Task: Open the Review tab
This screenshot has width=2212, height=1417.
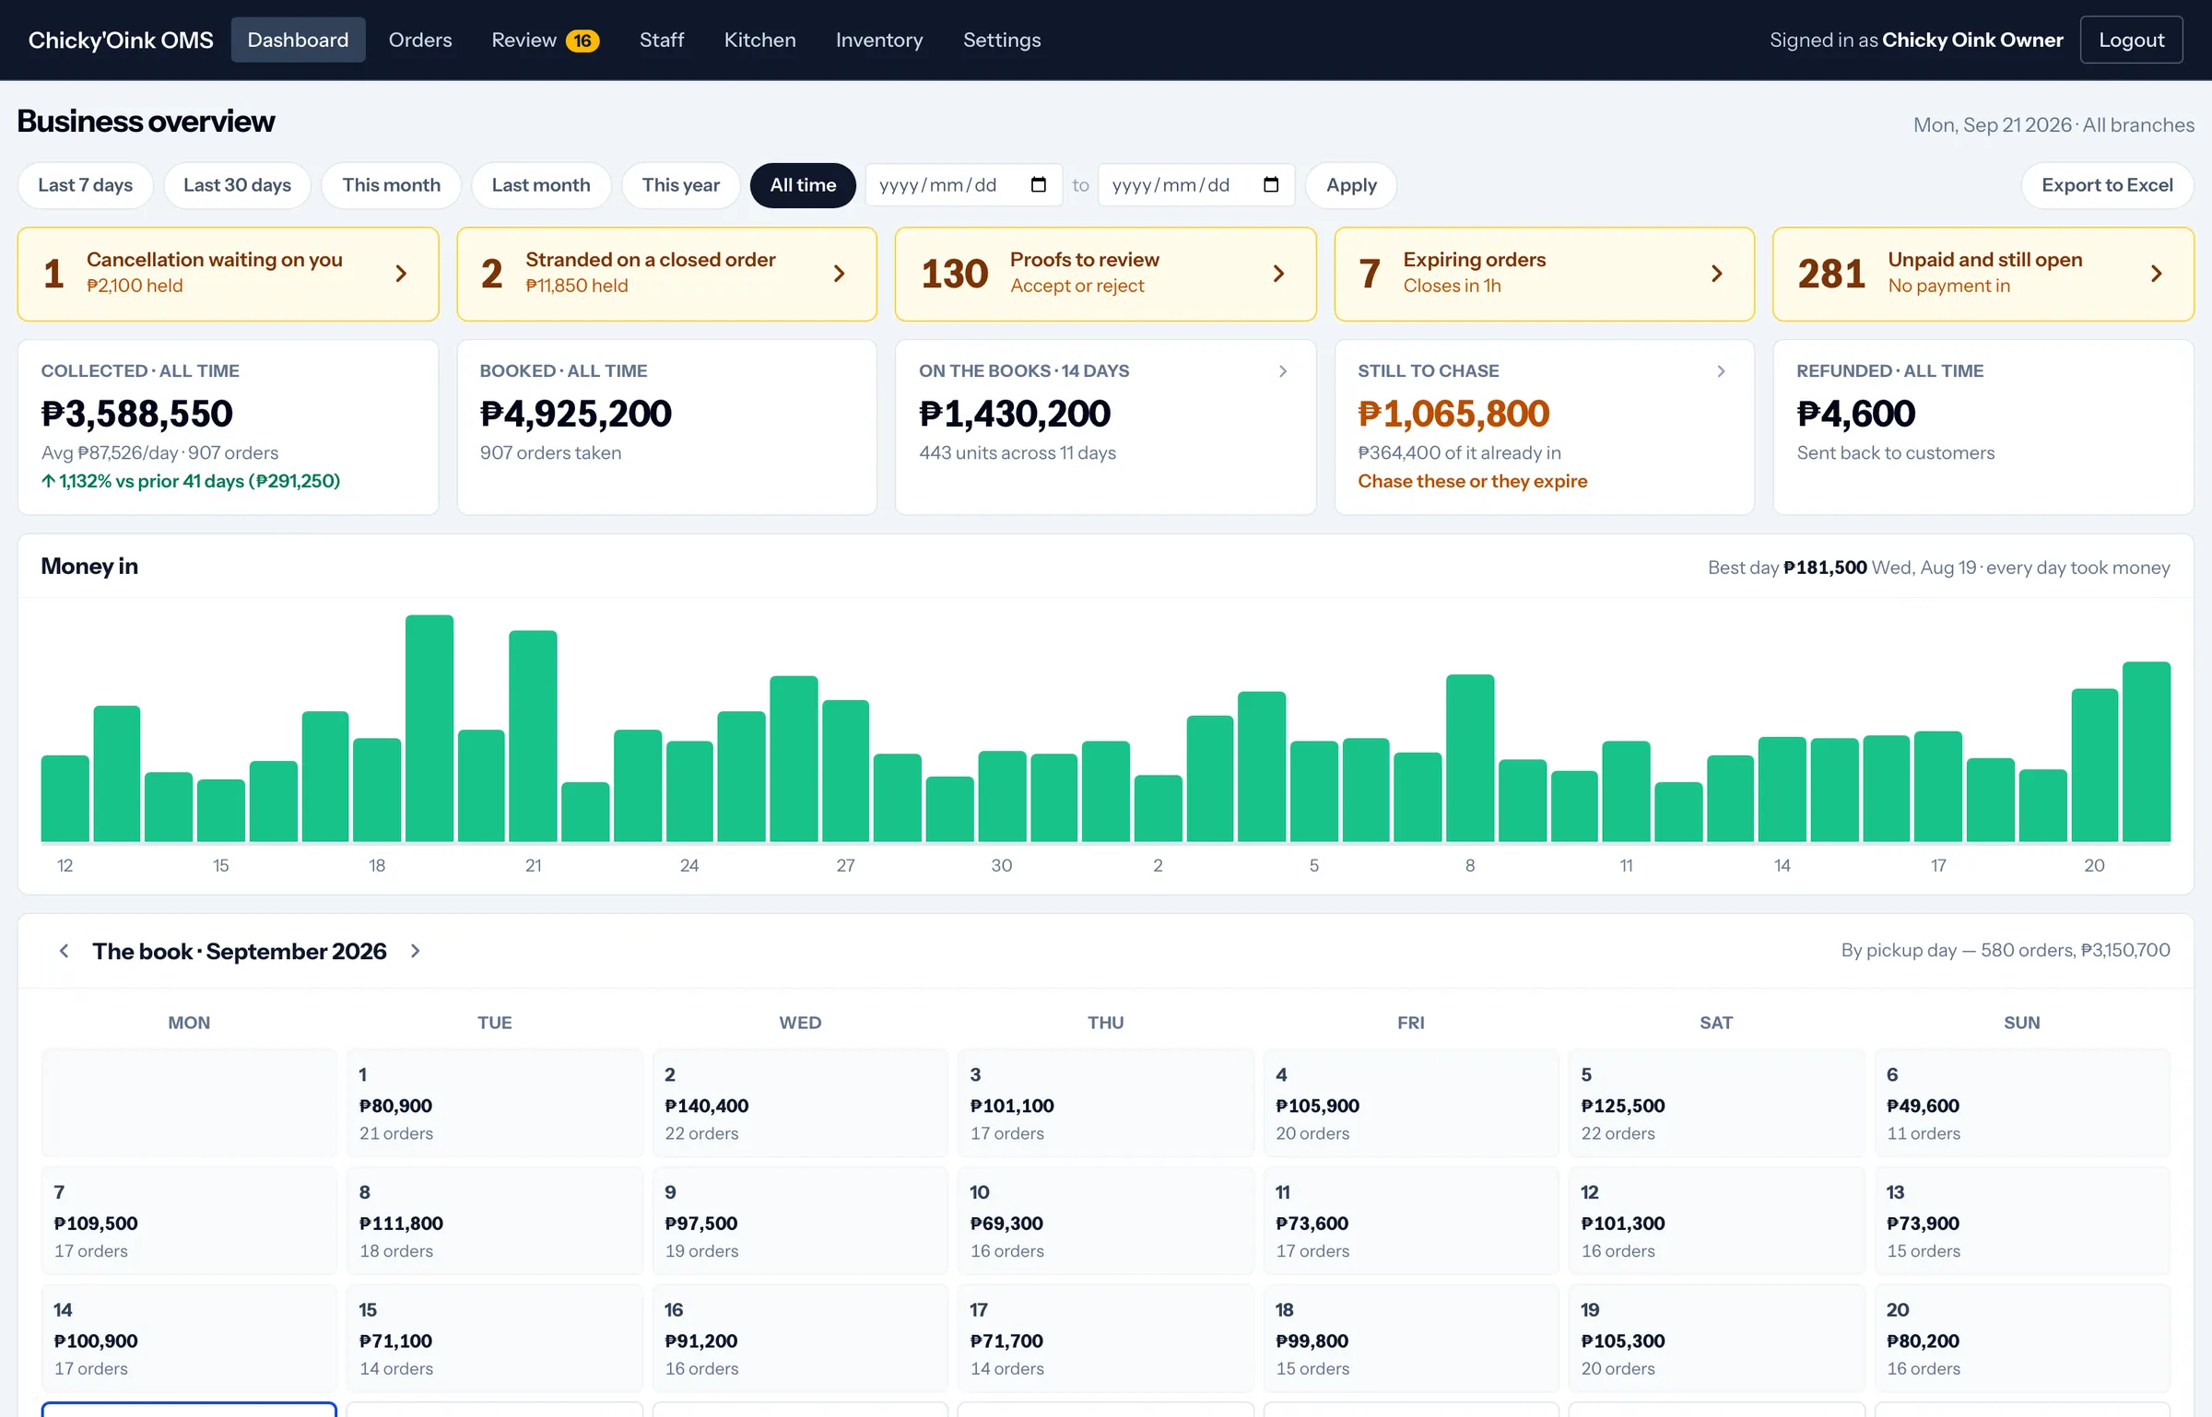Action: [545, 40]
